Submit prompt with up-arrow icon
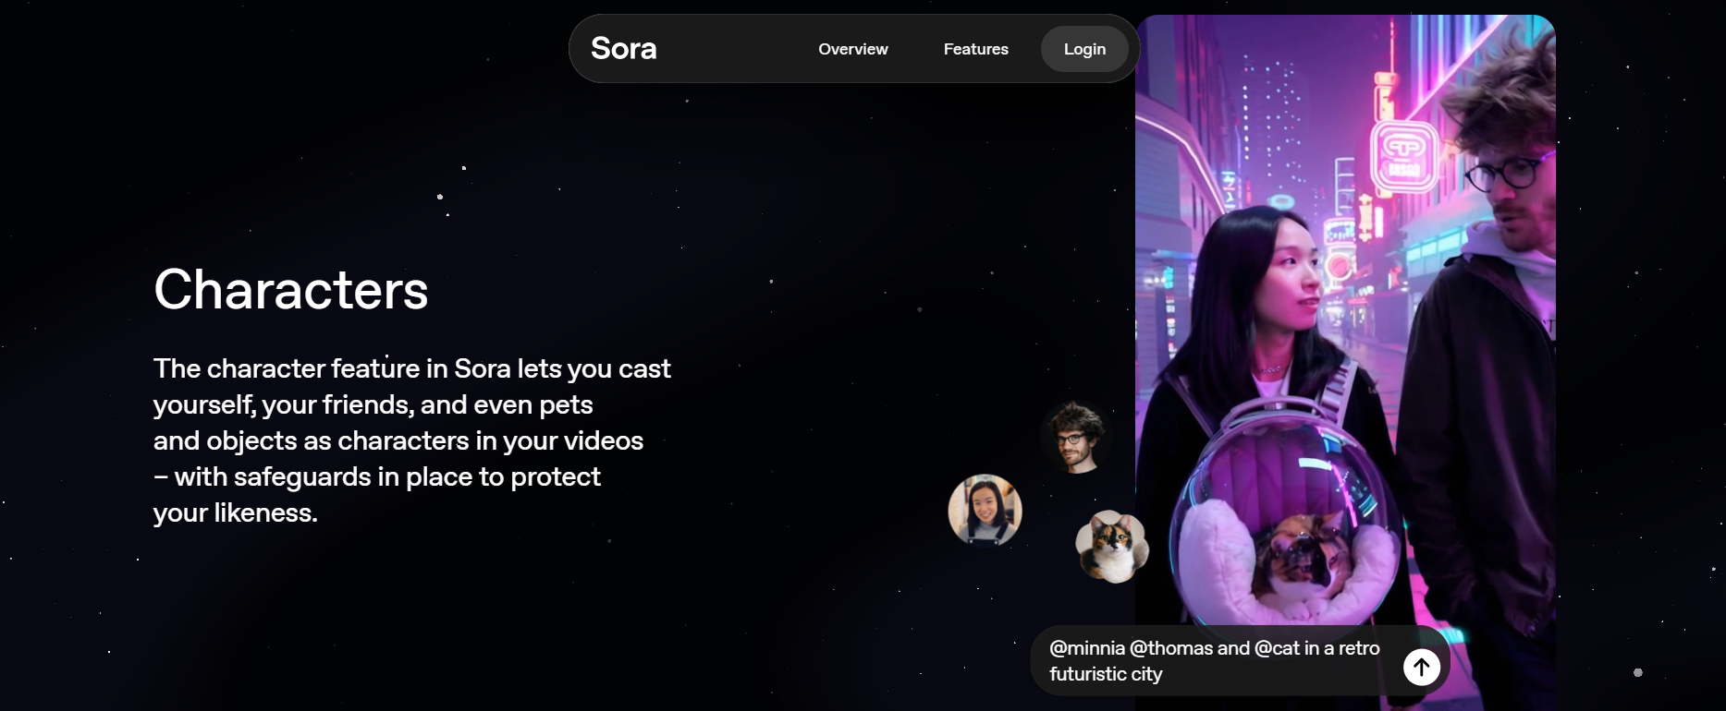 tap(1422, 666)
